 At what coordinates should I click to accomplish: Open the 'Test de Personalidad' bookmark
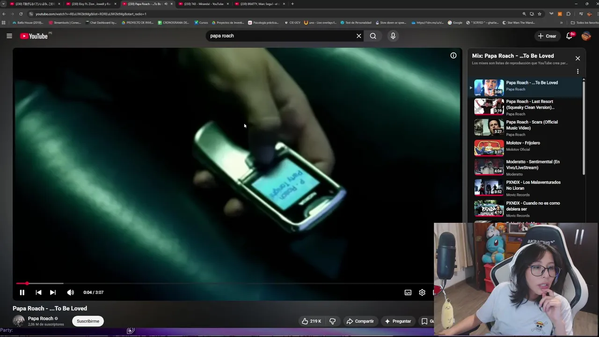tap(356, 22)
